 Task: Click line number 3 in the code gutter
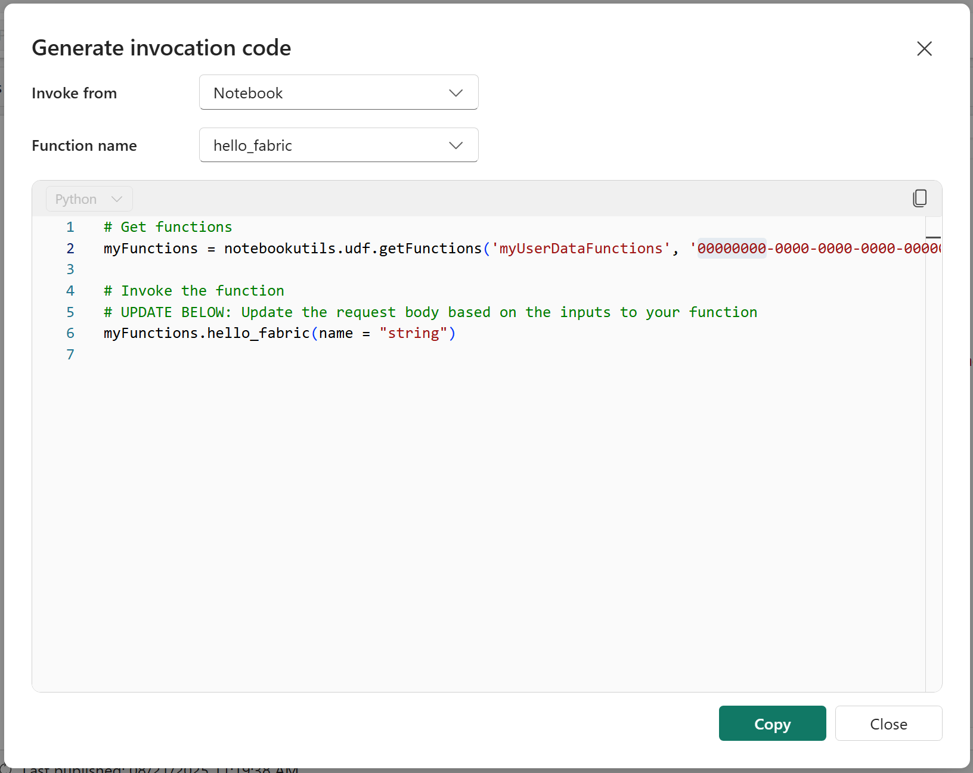[70, 269]
